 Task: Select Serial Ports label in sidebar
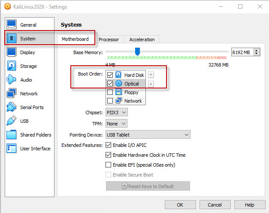pos(32,107)
